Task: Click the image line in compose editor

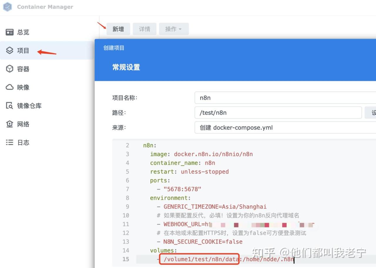Action: [x=201, y=154]
